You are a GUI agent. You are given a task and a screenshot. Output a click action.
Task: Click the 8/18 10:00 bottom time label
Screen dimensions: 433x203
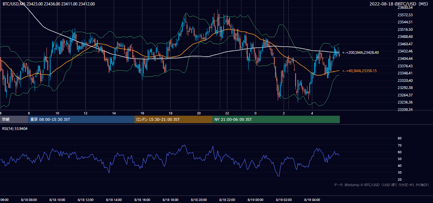click(57, 200)
